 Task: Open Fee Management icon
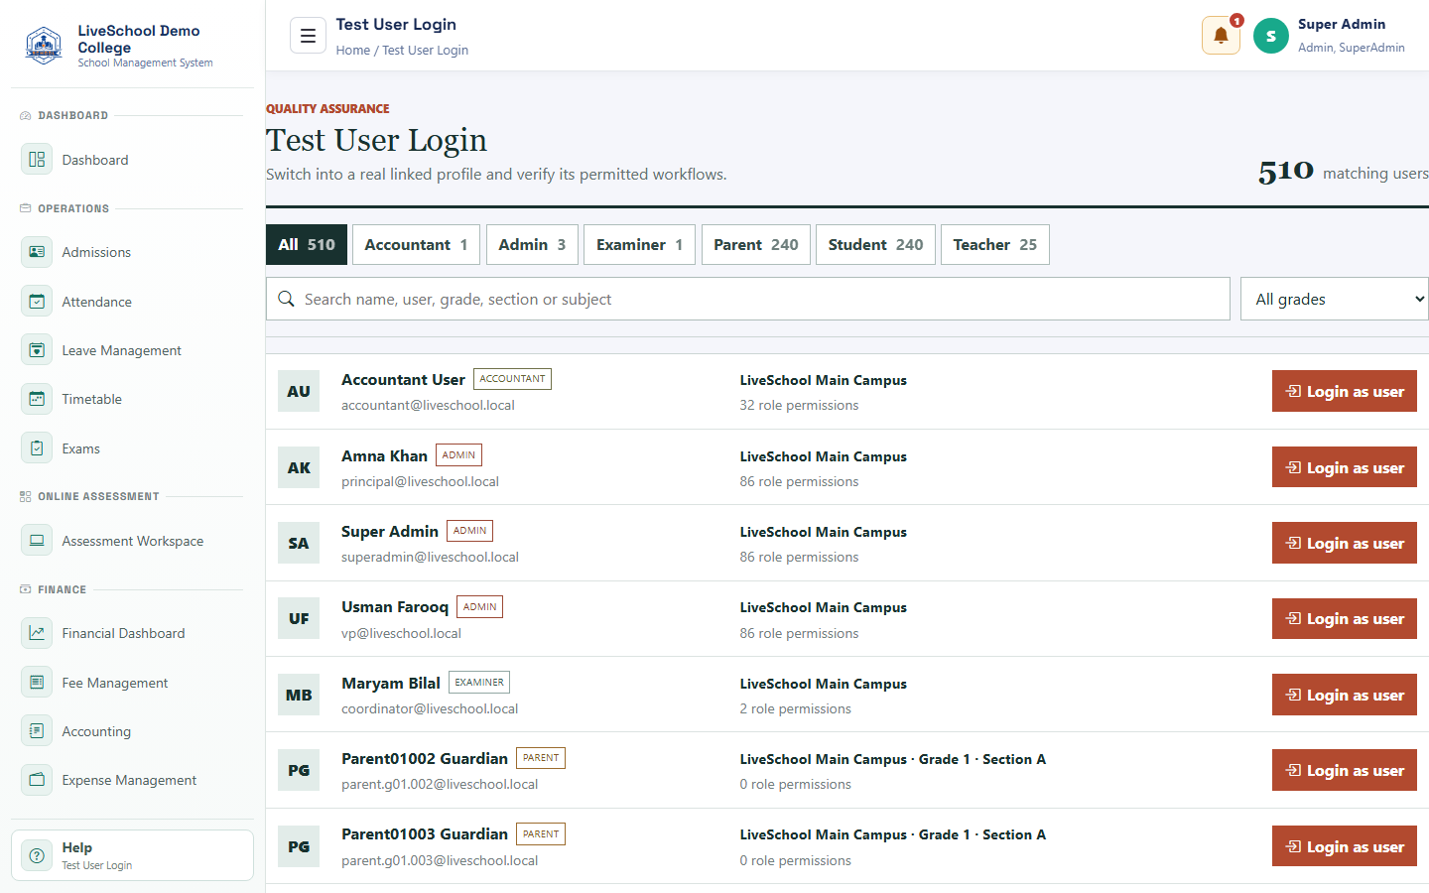pyautogui.click(x=37, y=683)
